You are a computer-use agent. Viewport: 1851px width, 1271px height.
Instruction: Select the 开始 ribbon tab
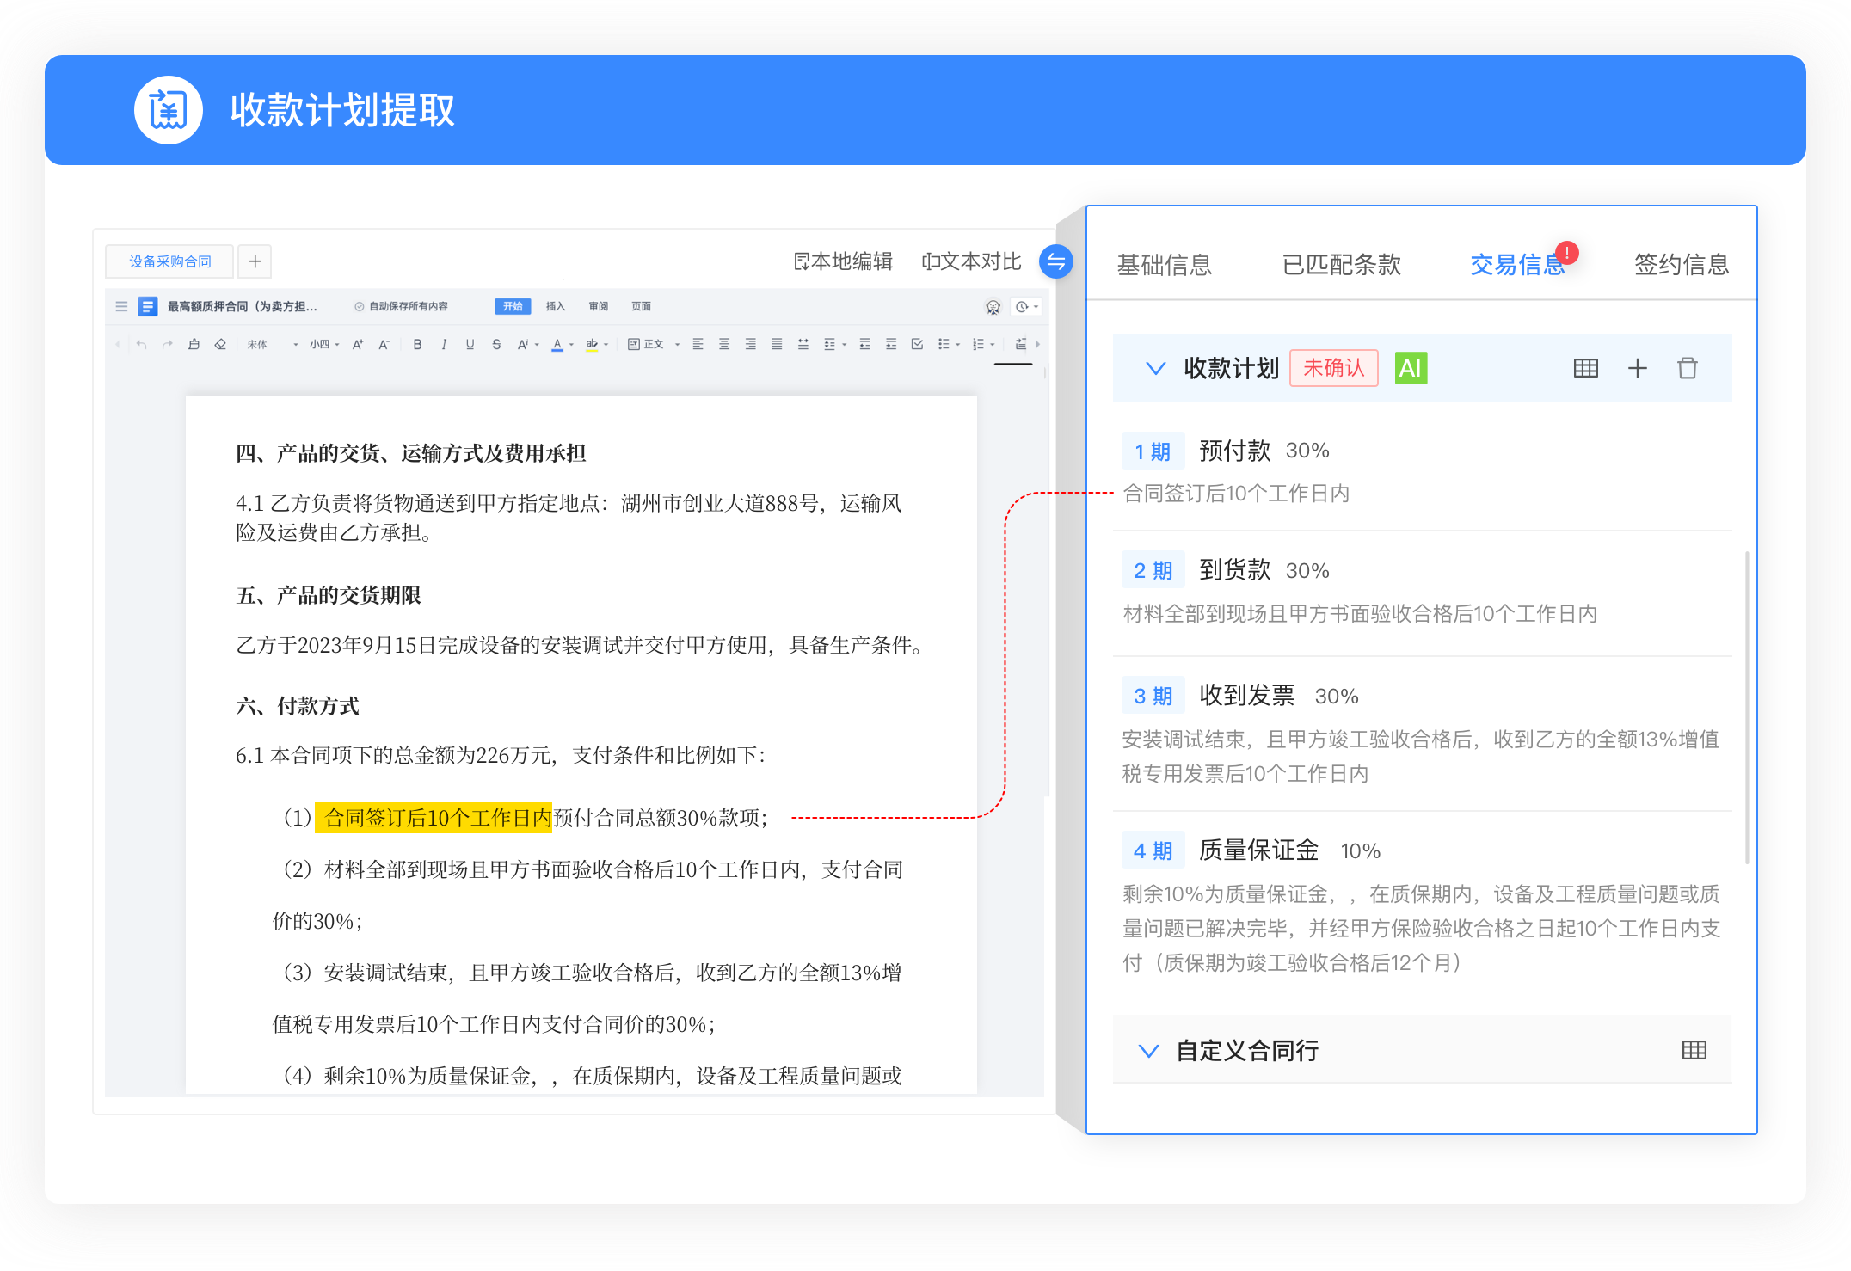pyautogui.click(x=513, y=306)
